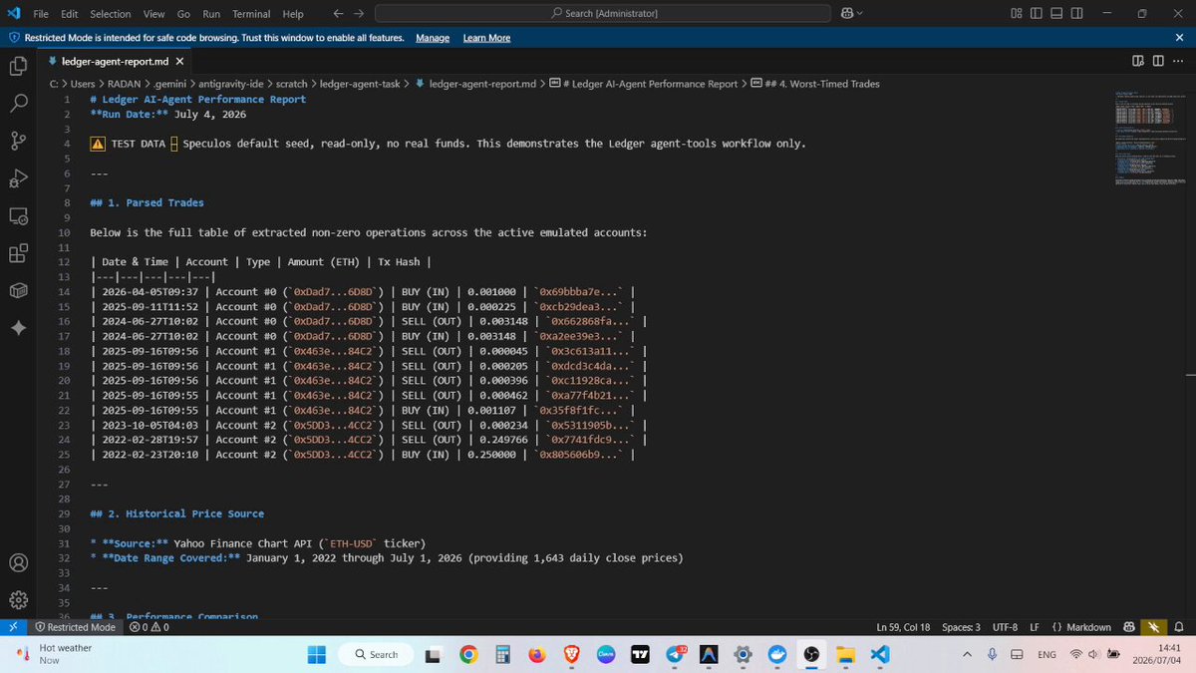The image size is (1196, 673).
Task: Open the notifications bell in the status bar
Action: click(1178, 627)
